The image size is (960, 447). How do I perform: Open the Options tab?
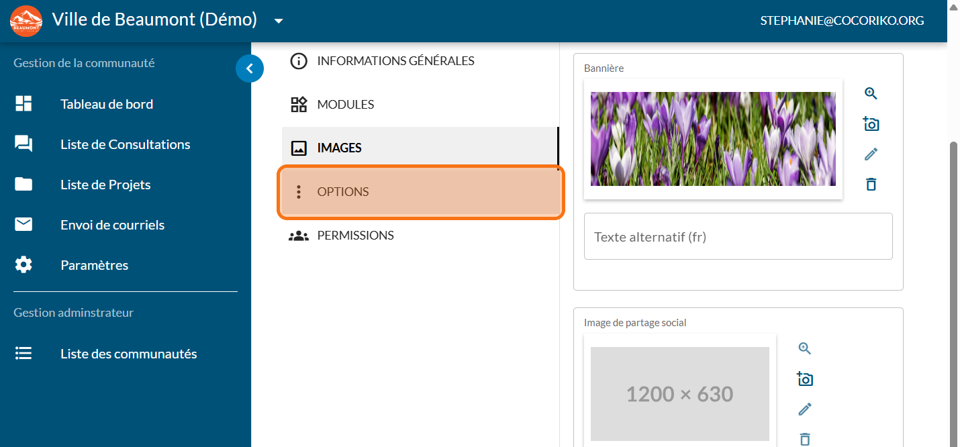pyautogui.click(x=421, y=192)
